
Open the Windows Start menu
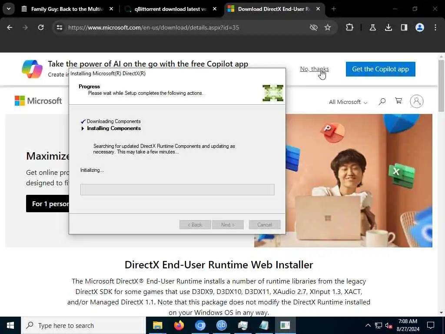point(10,325)
